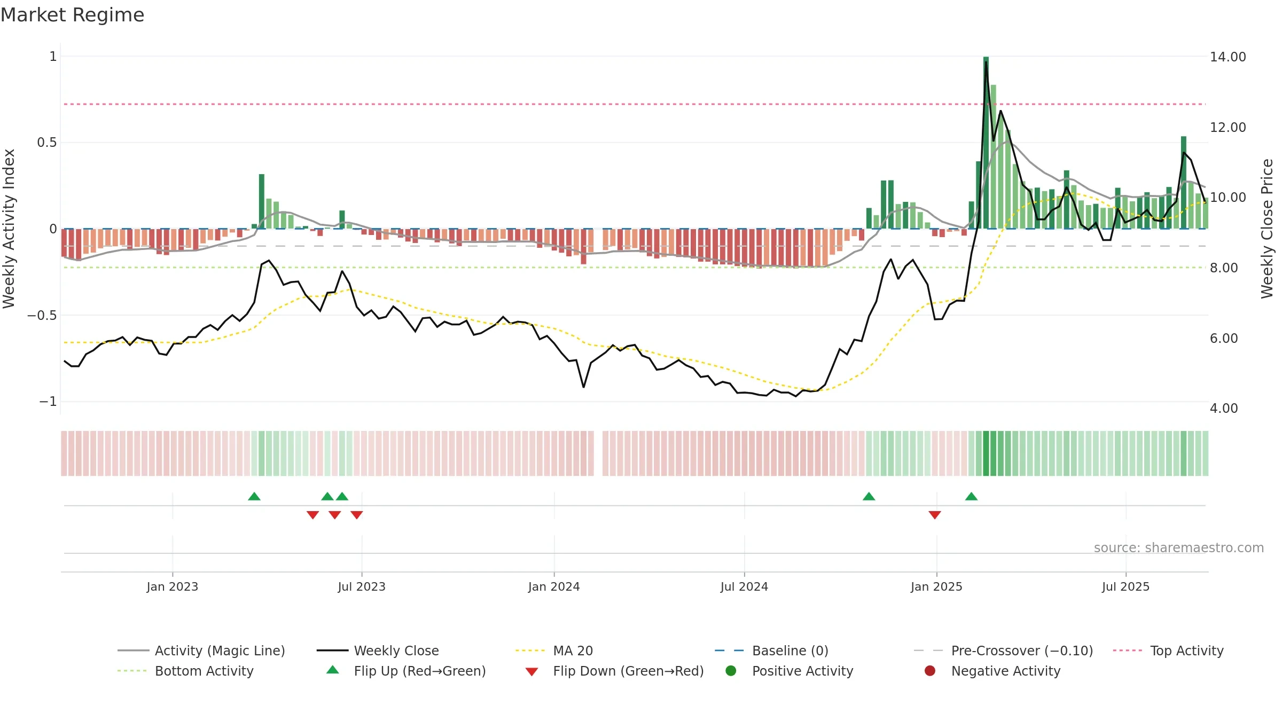Click the 4.00 price axis label
This screenshot has width=1282, height=721.
click(1224, 408)
